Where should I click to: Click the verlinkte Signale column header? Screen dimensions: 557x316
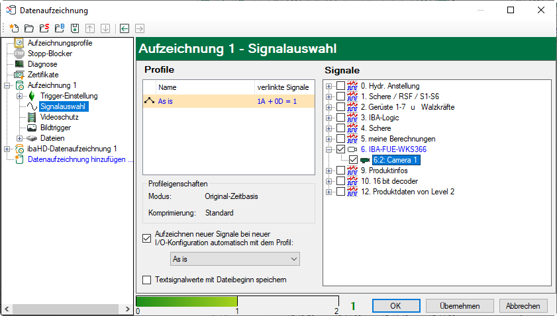pyautogui.click(x=284, y=87)
